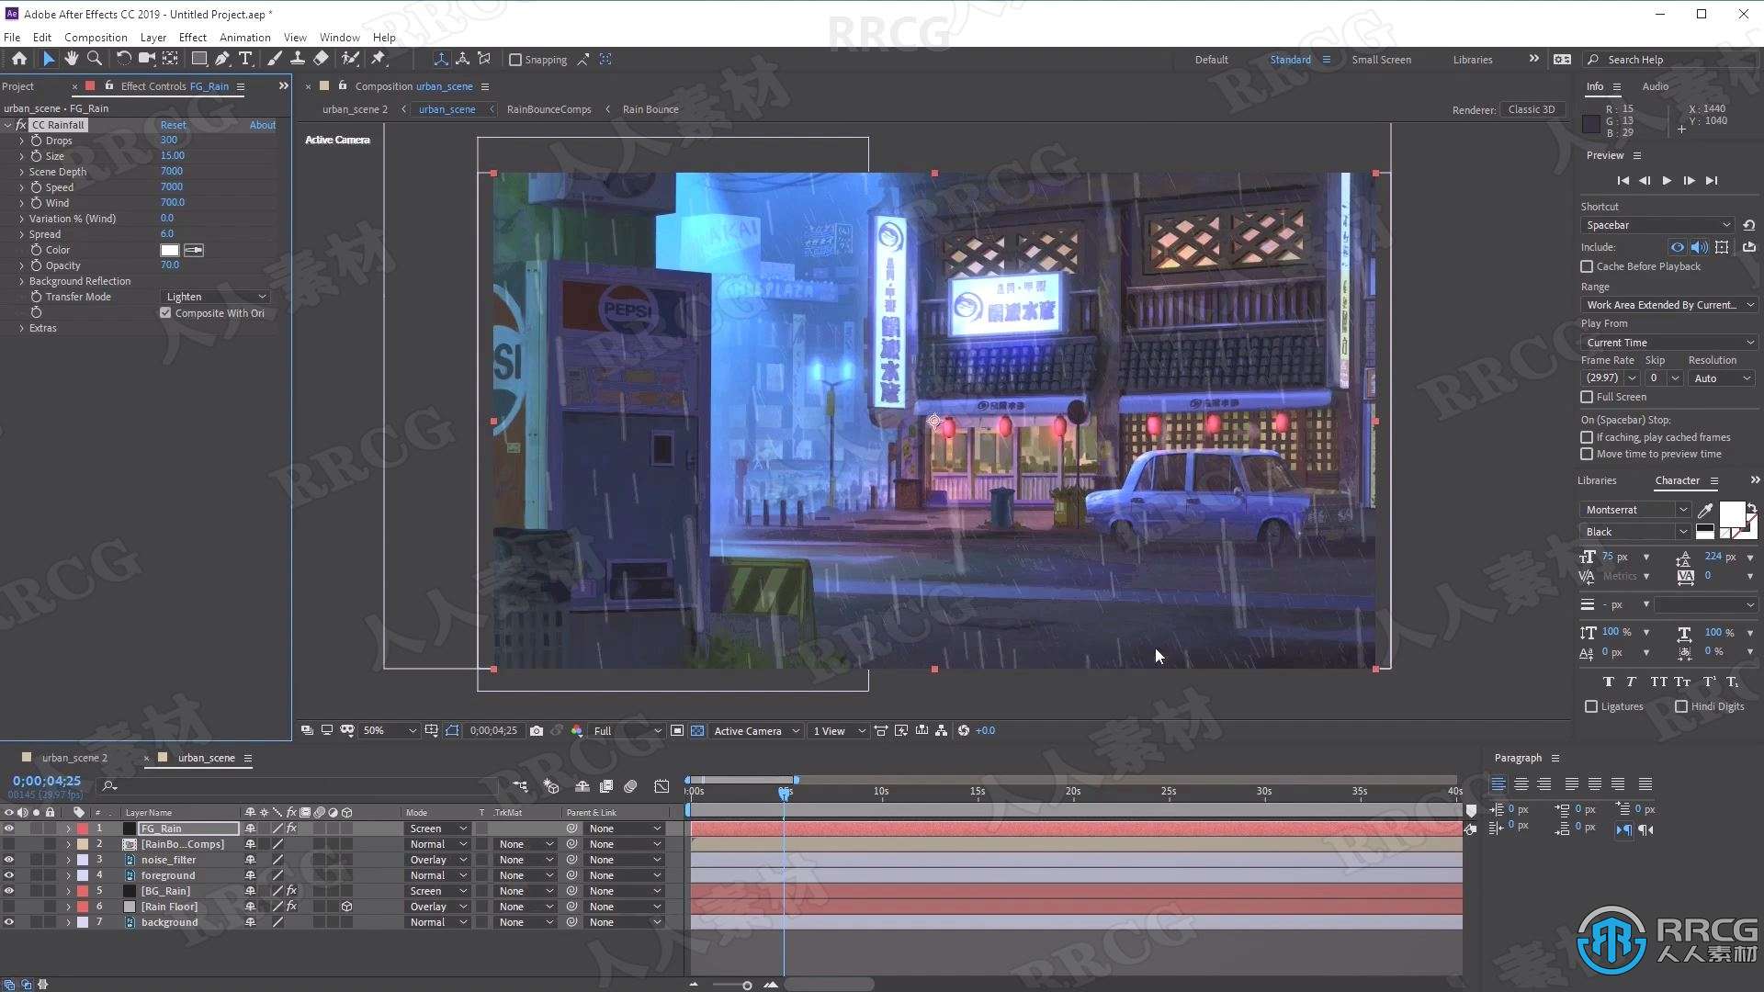Select the Selection arrow tool

48,59
